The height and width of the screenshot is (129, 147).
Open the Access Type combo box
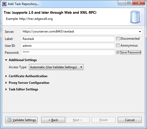pos(56,67)
